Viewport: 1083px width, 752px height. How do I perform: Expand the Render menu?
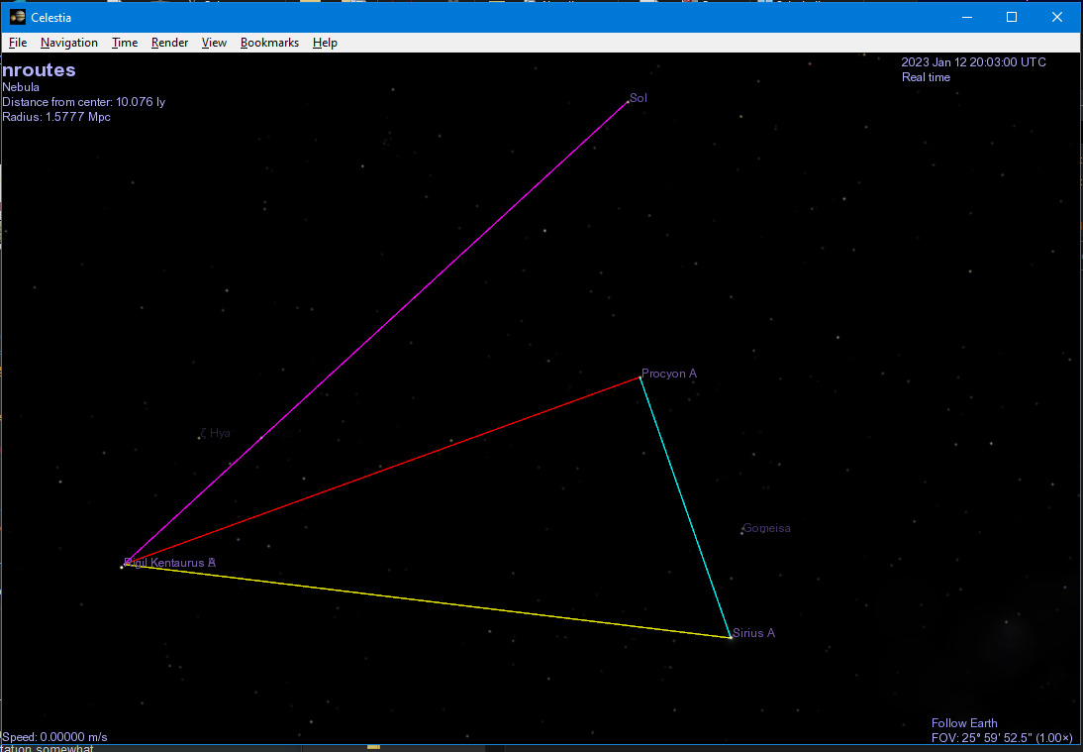pyautogui.click(x=169, y=43)
